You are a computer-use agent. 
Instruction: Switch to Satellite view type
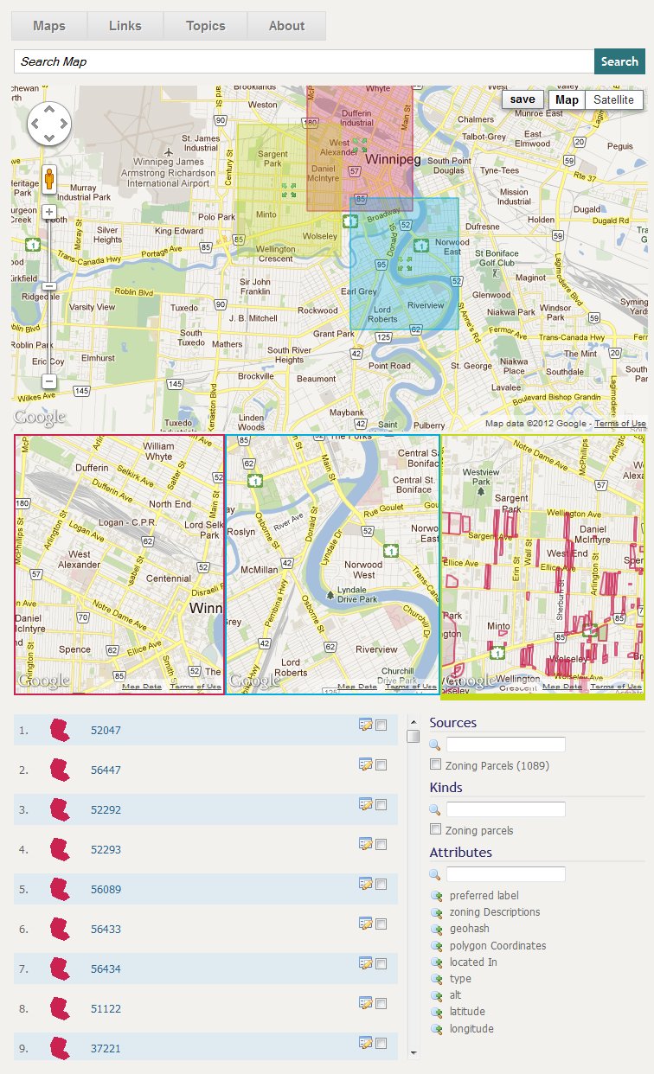[x=613, y=99]
